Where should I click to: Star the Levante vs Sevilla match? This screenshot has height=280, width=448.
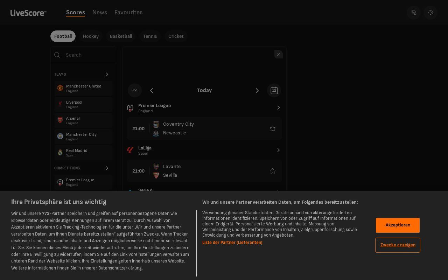[273, 171]
